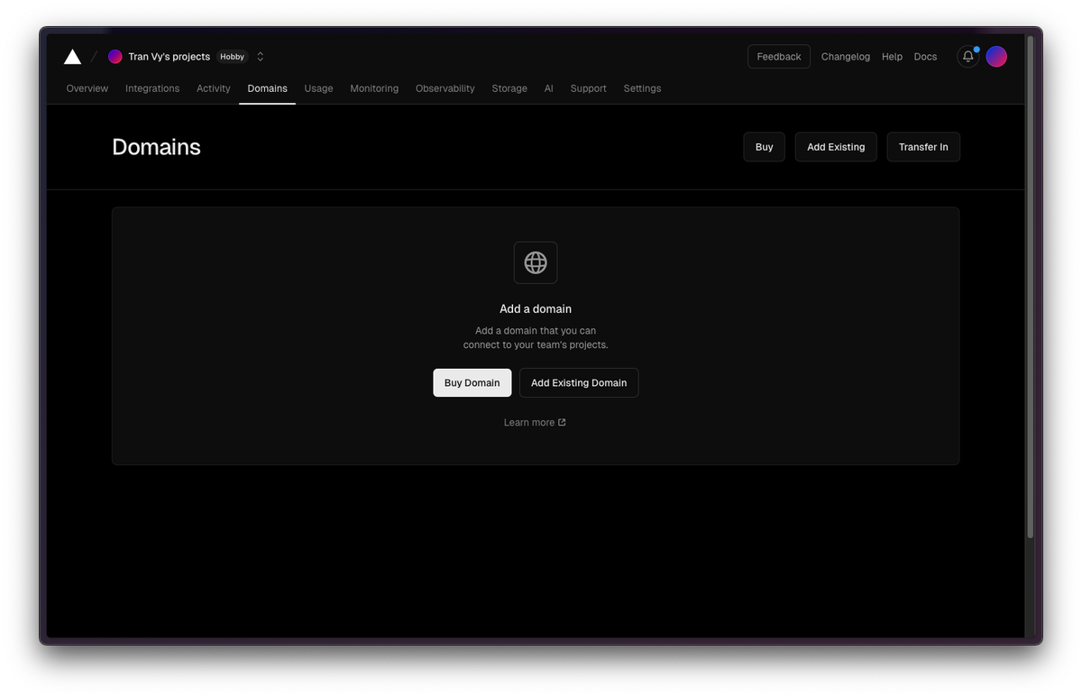
Task: Click the external link icon beside Learn more
Action: pyautogui.click(x=562, y=421)
